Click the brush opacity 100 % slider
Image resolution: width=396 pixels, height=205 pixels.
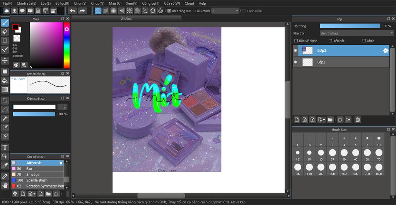tap(34, 114)
